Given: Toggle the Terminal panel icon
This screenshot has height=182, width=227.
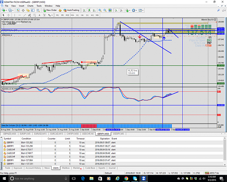Looking at the screenshot, I should tap(33, 10).
